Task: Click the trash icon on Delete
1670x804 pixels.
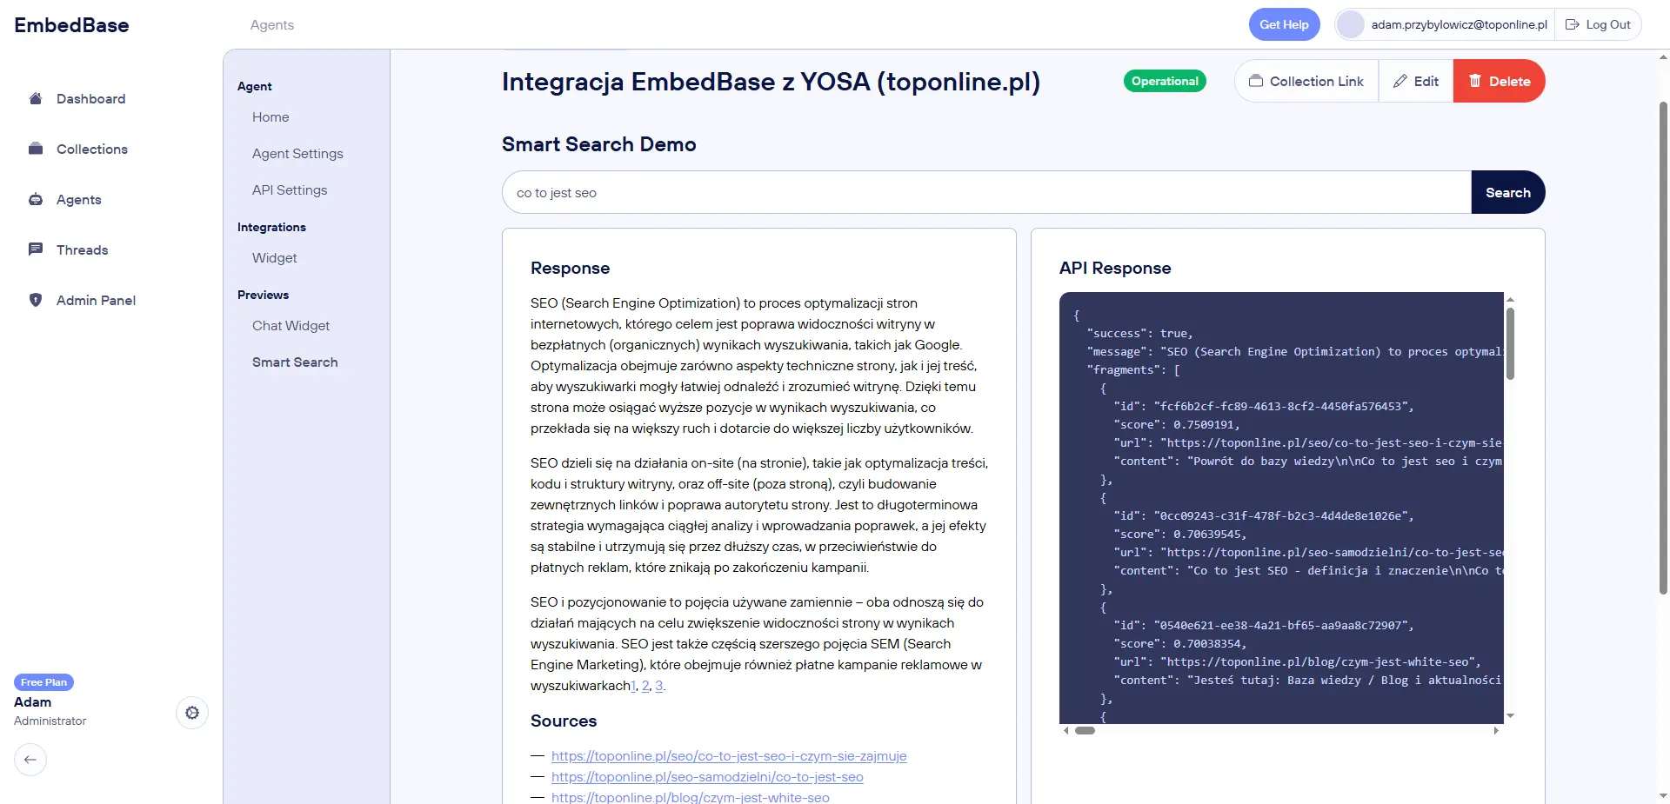Action: click(1475, 81)
